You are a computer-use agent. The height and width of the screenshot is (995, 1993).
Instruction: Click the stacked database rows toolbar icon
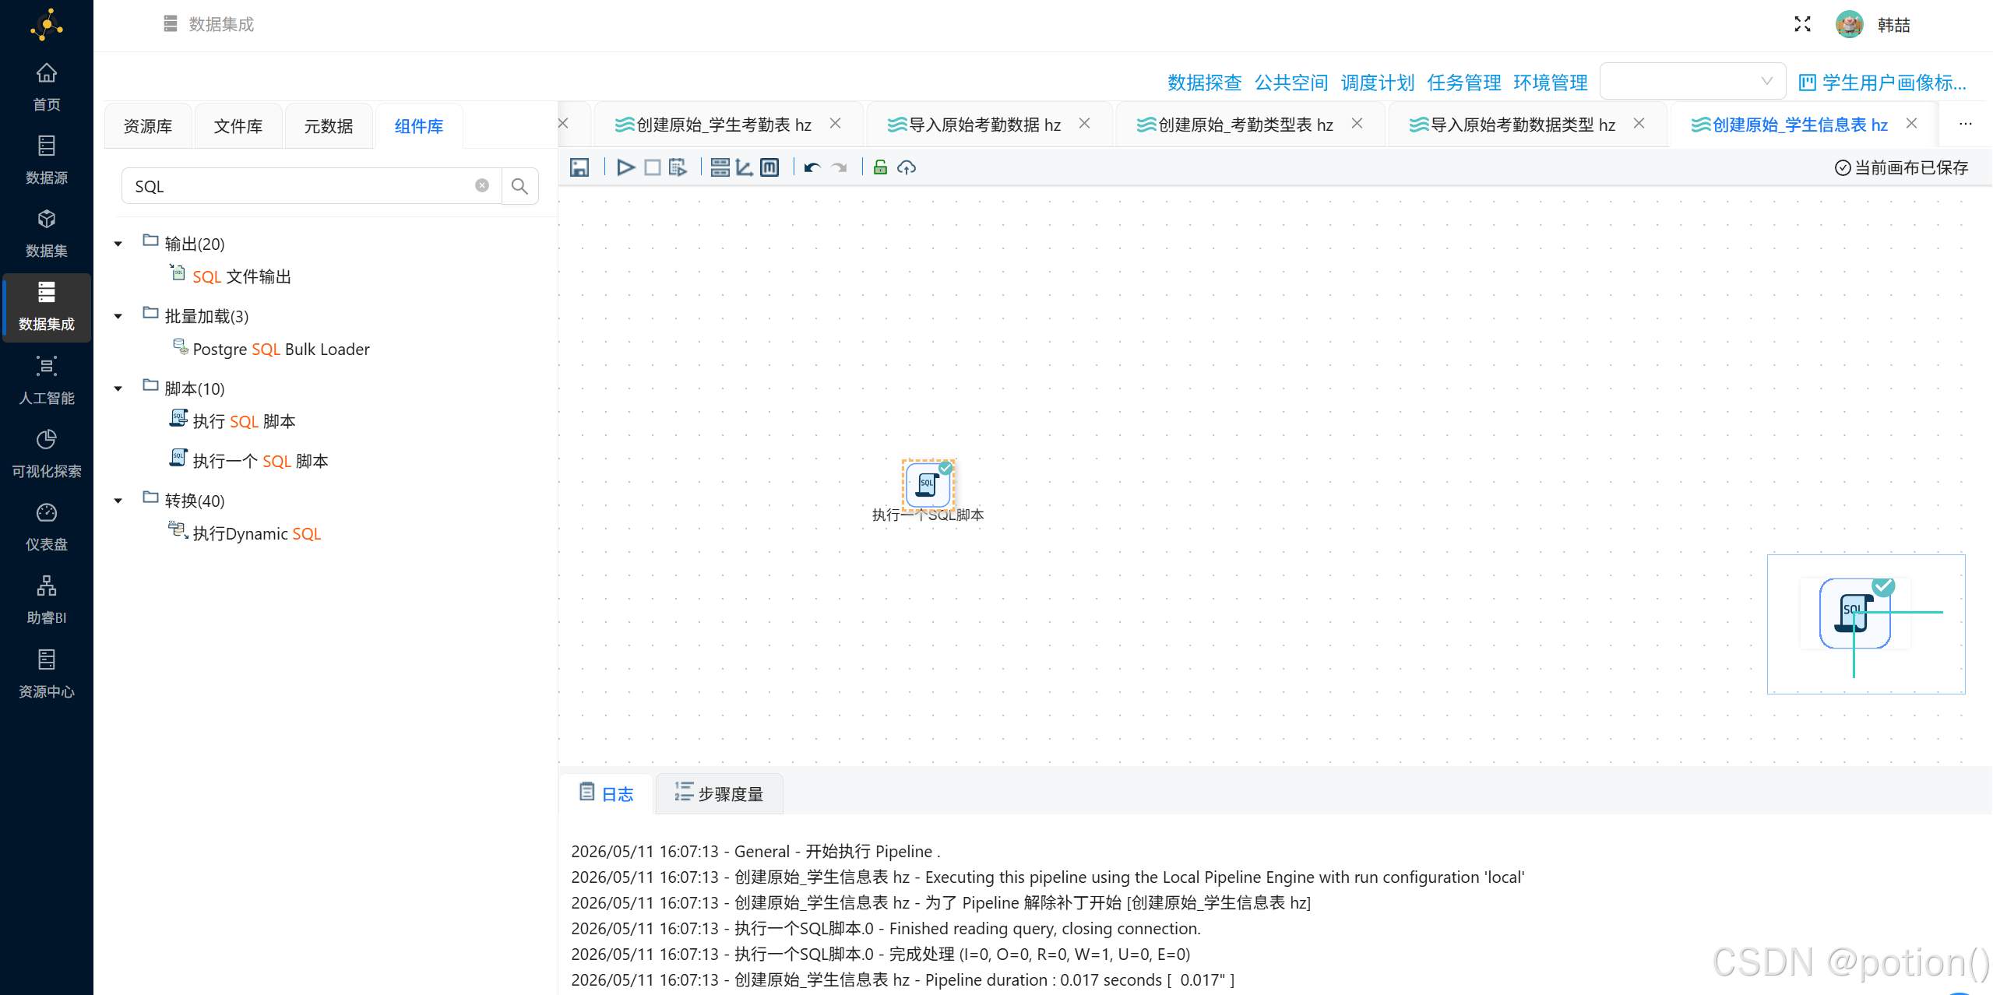tap(720, 167)
